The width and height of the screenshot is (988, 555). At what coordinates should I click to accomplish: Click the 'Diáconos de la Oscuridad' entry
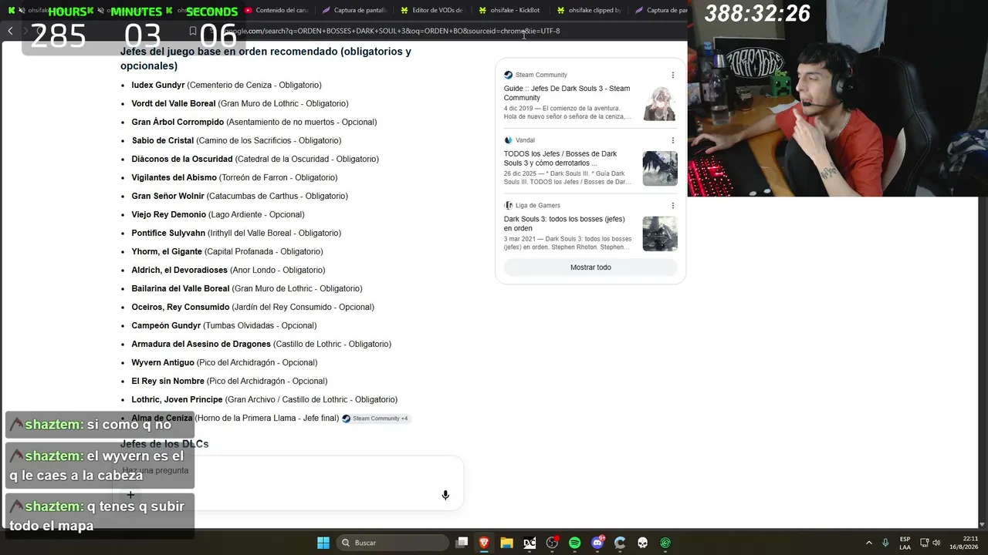(182, 159)
